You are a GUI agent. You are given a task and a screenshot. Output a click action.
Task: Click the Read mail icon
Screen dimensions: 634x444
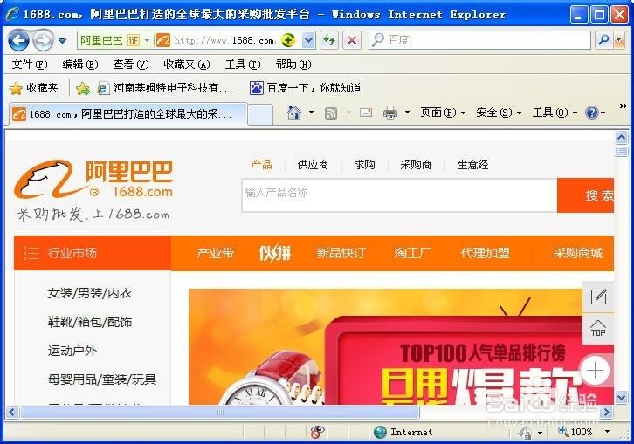[x=366, y=113]
